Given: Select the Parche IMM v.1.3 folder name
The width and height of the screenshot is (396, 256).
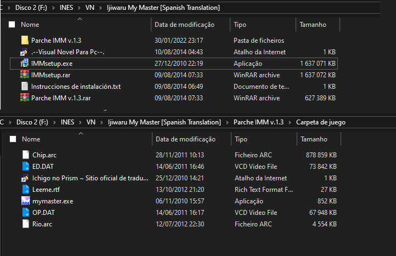Looking at the screenshot, I should [x=56, y=41].
